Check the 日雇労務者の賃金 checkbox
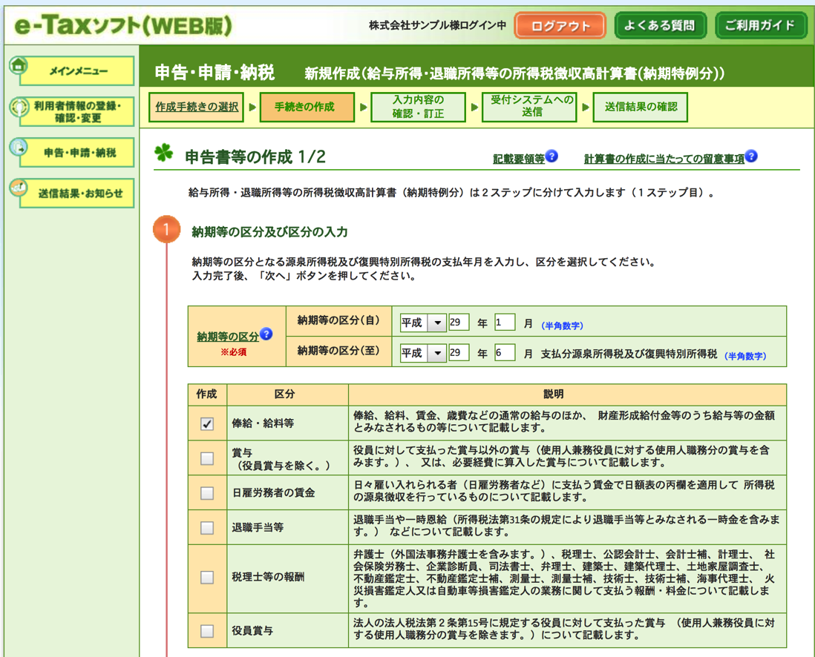 pyautogui.click(x=207, y=493)
